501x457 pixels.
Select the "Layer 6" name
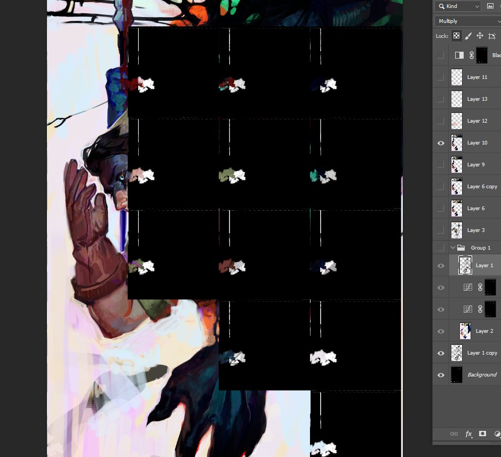pyautogui.click(x=476, y=208)
